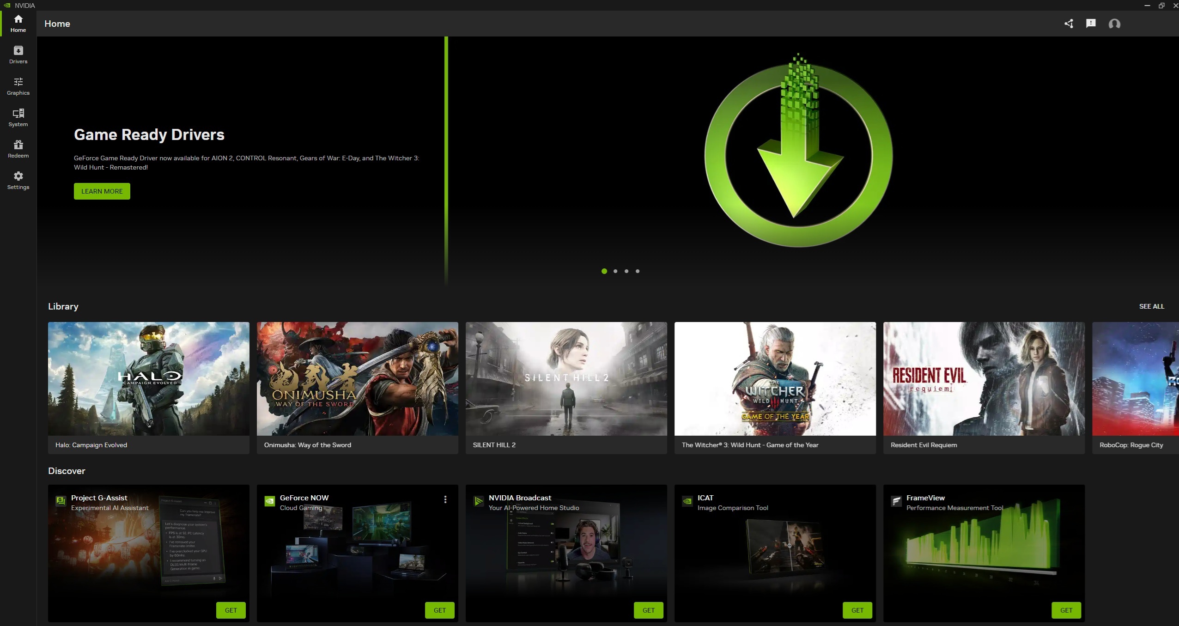
Task: Get the ICAT tool
Action: [857, 610]
